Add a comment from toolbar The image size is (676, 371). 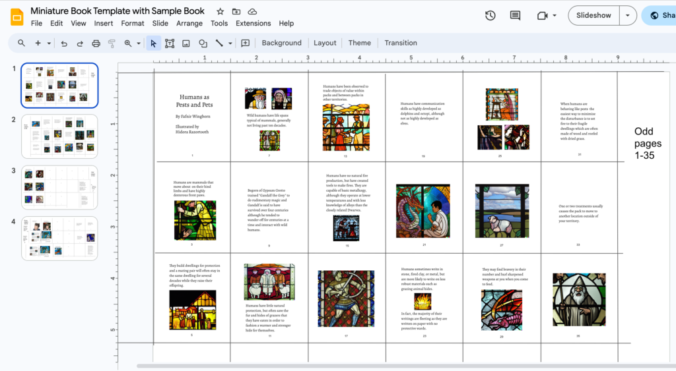click(x=246, y=43)
